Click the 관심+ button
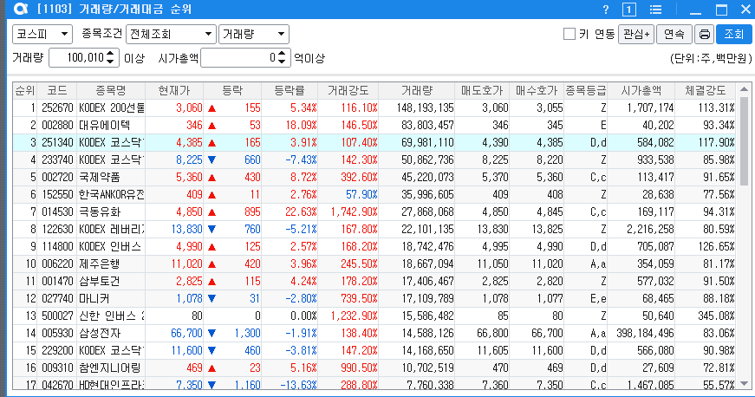 tap(636, 34)
